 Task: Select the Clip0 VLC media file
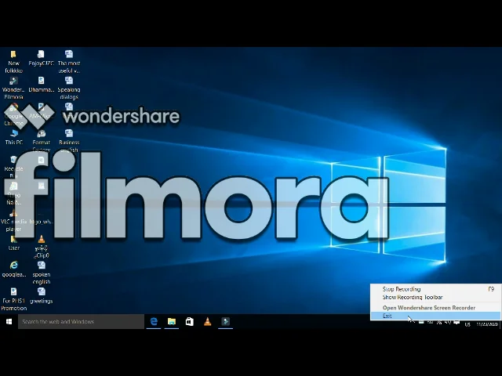[x=41, y=247]
